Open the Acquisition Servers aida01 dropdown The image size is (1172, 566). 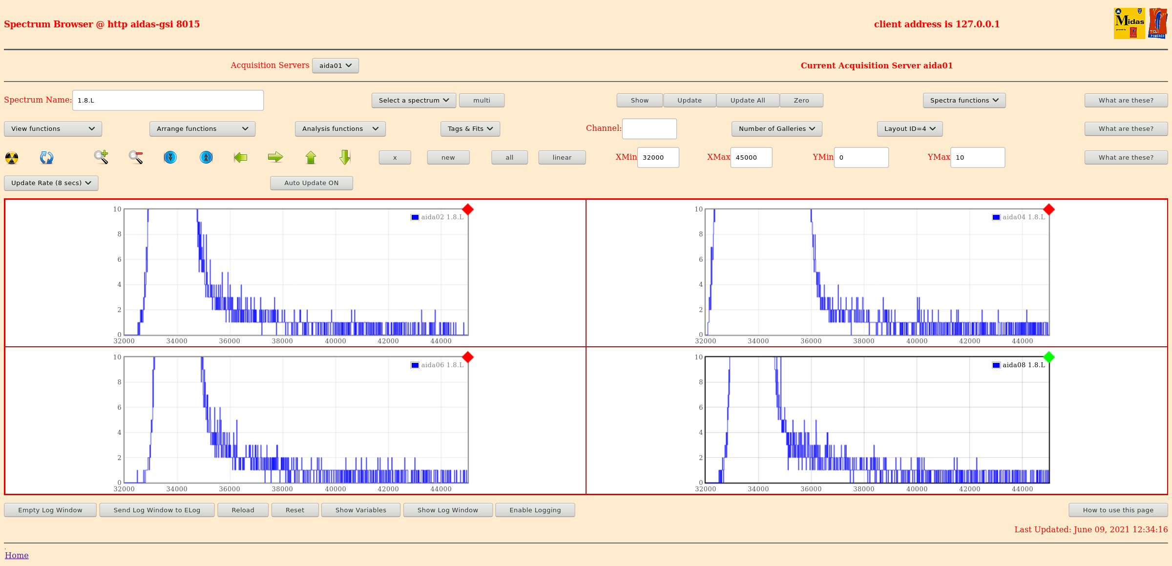335,66
